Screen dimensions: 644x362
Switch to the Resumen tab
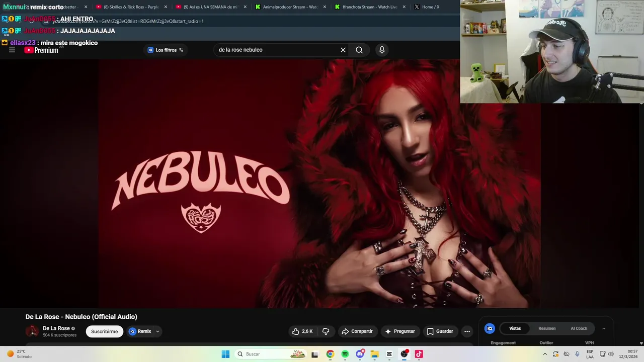[x=547, y=328]
